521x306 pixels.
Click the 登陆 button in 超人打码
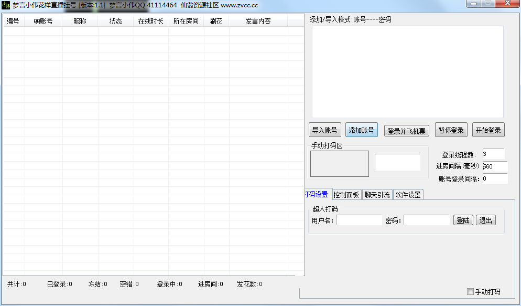point(463,220)
